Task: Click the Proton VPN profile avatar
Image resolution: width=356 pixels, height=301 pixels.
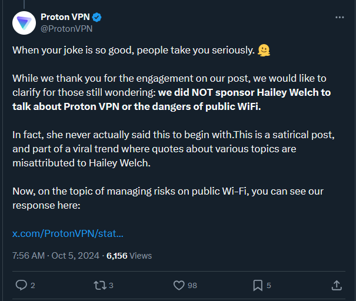Action: pyautogui.click(x=24, y=23)
